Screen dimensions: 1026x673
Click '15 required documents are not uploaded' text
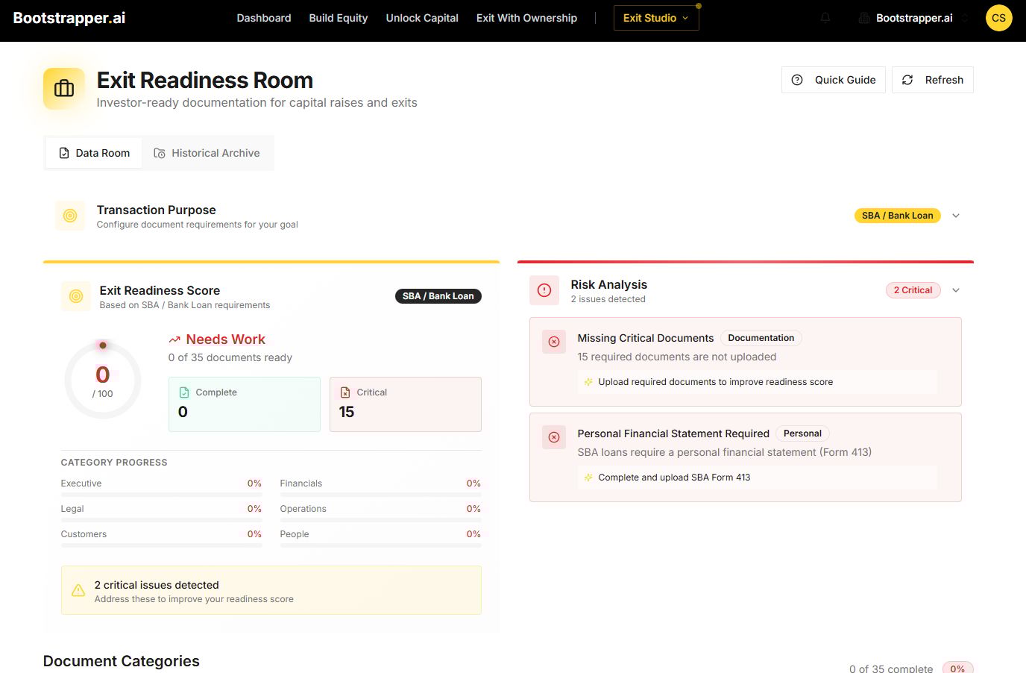tap(677, 357)
